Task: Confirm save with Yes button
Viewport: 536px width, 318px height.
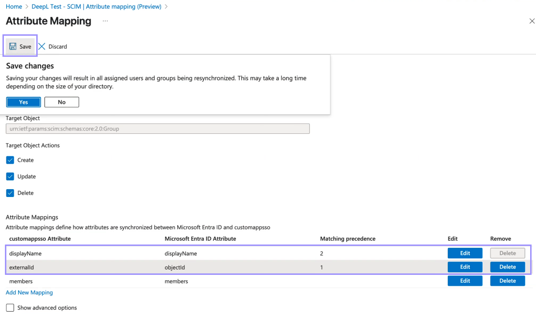Action: tap(23, 102)
